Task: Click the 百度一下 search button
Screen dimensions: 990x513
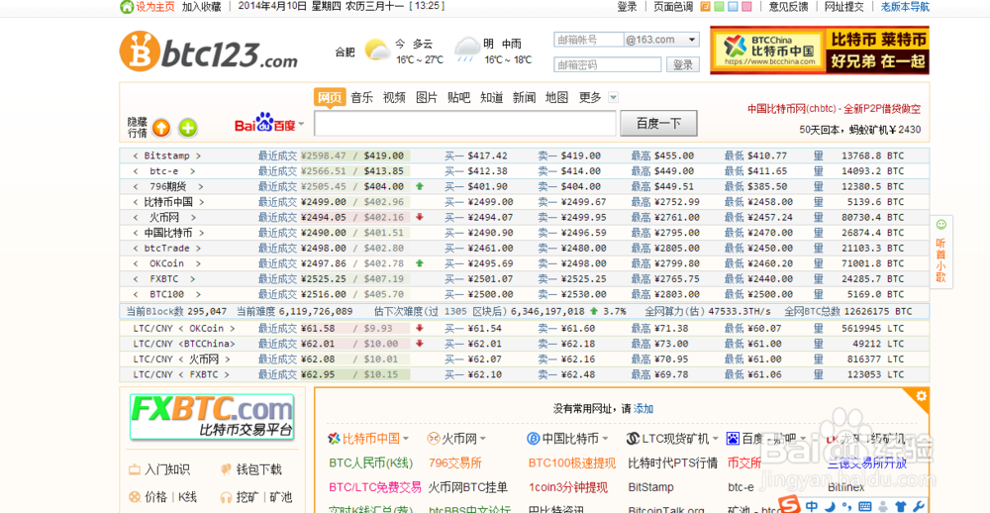Action: pos(658,123)
